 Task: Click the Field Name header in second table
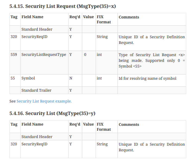[x=44, y=127]
